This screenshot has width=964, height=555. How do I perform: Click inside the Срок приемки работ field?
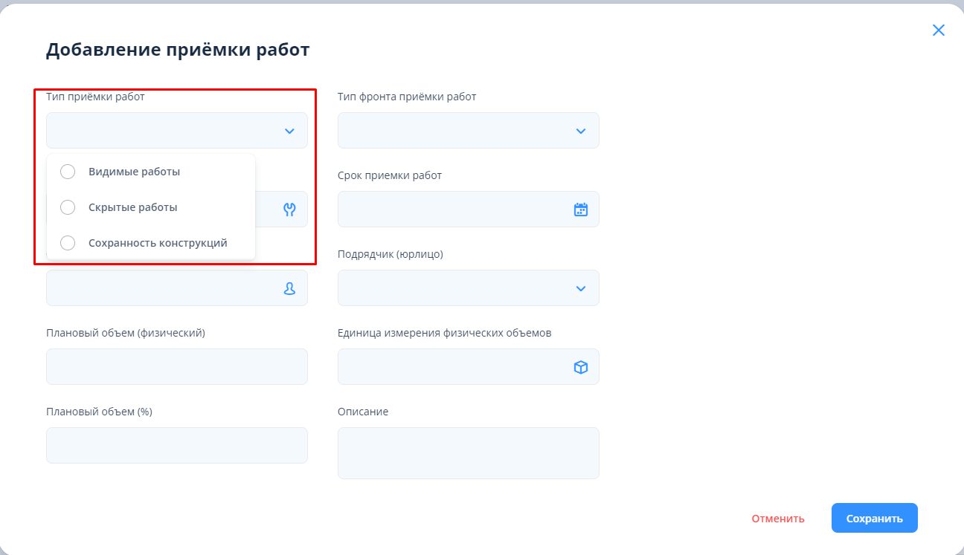(x=454, y=210)
